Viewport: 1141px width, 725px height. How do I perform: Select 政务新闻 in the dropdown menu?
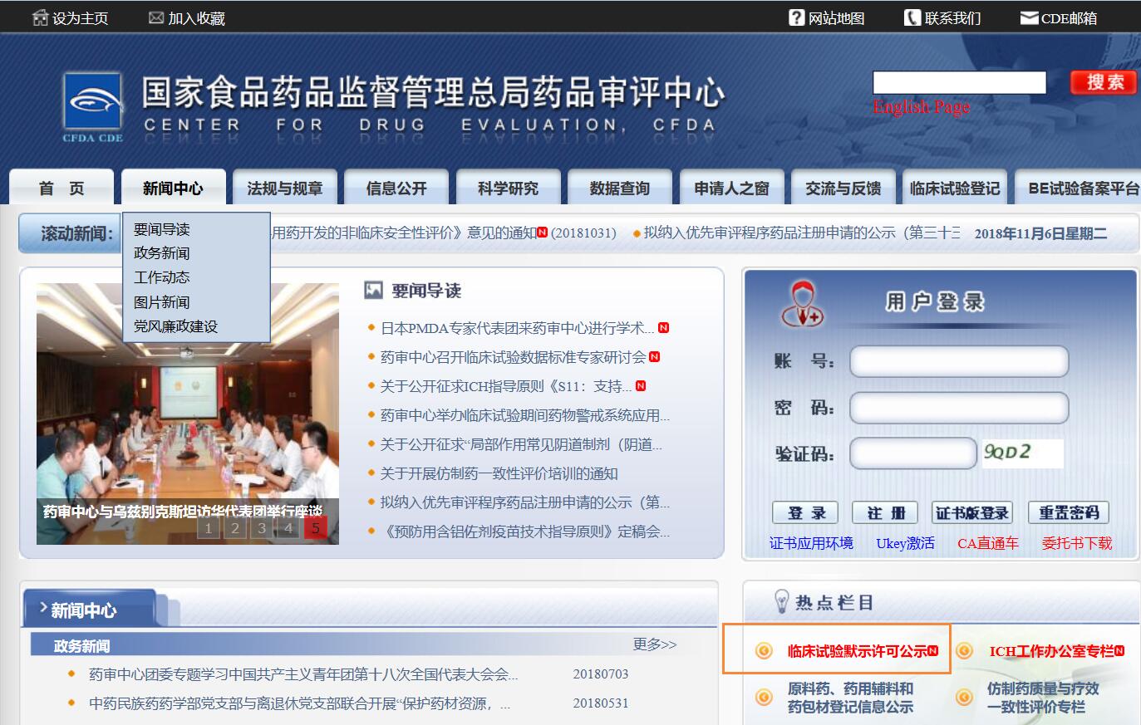(x=162, y=253)
